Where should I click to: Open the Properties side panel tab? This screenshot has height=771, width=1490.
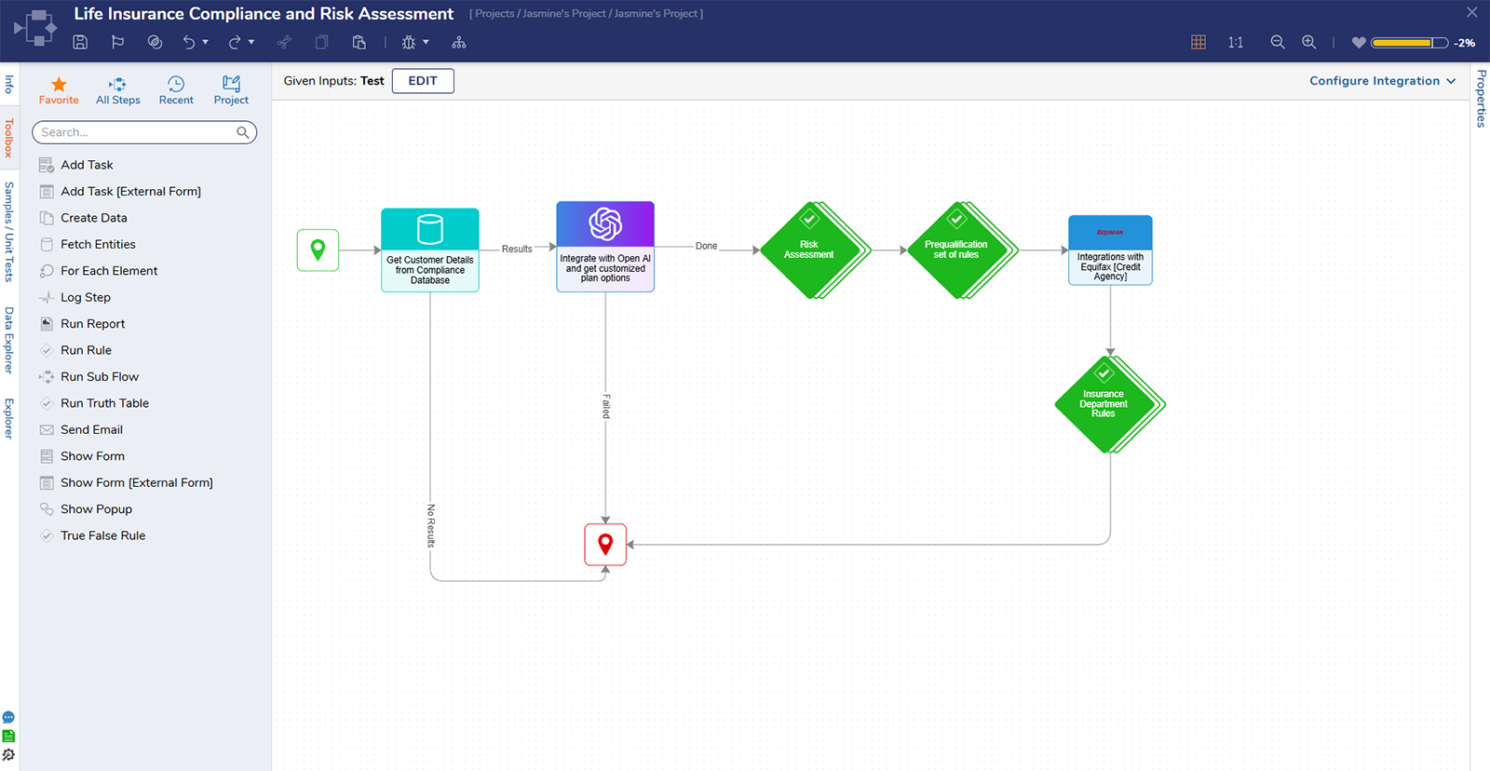click(1481, 98)
